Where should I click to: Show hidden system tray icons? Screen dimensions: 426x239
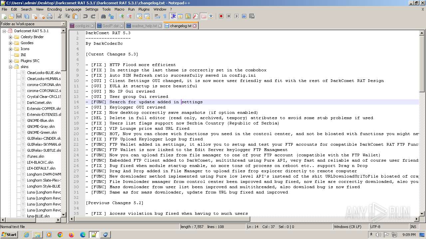click(x=371, y=234)
